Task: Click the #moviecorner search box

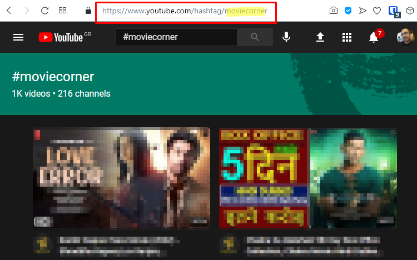Action: click(176, 37)
